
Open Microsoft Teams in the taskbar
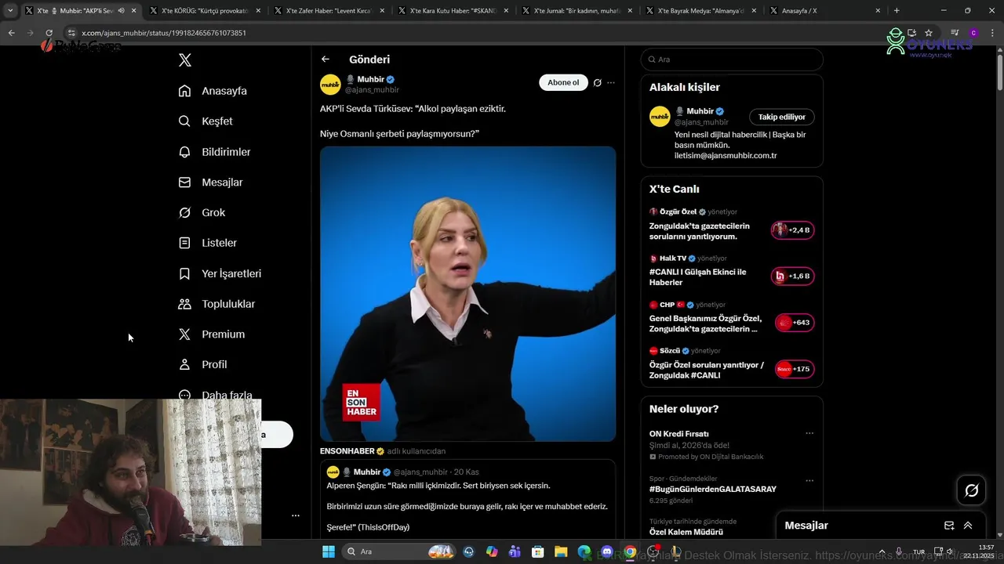coord(515,551)
